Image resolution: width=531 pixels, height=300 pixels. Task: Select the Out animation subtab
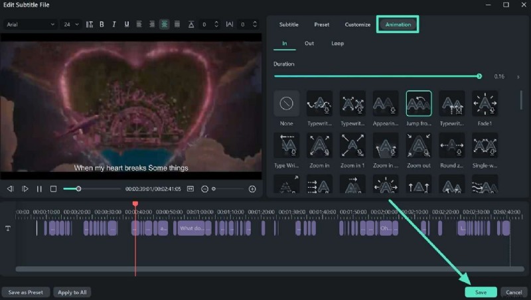[309, 43]
